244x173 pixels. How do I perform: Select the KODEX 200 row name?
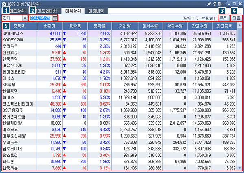click(x=13, y=40)
